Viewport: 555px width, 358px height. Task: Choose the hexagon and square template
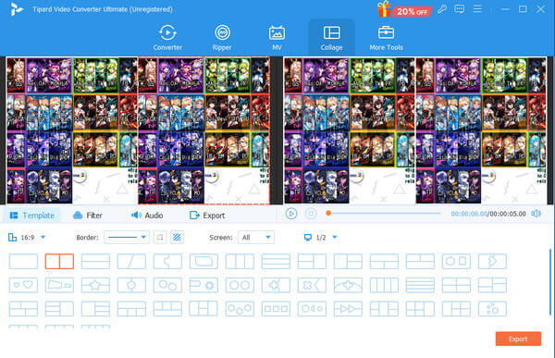pos(456,261)
